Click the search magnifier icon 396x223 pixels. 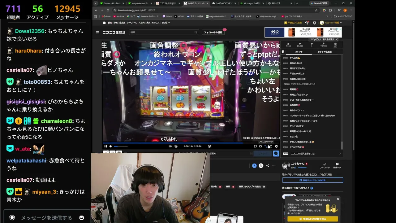click(x=196, y=32)
